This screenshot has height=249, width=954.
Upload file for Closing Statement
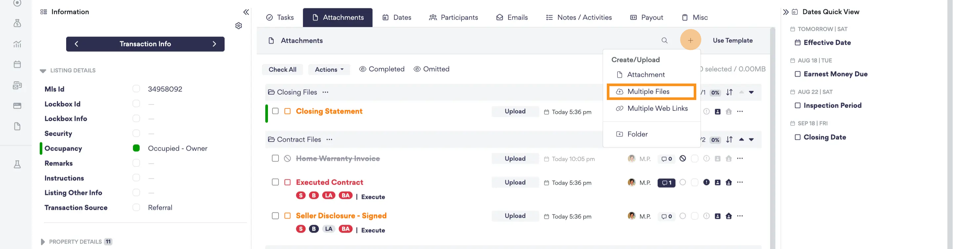(515, 111)
